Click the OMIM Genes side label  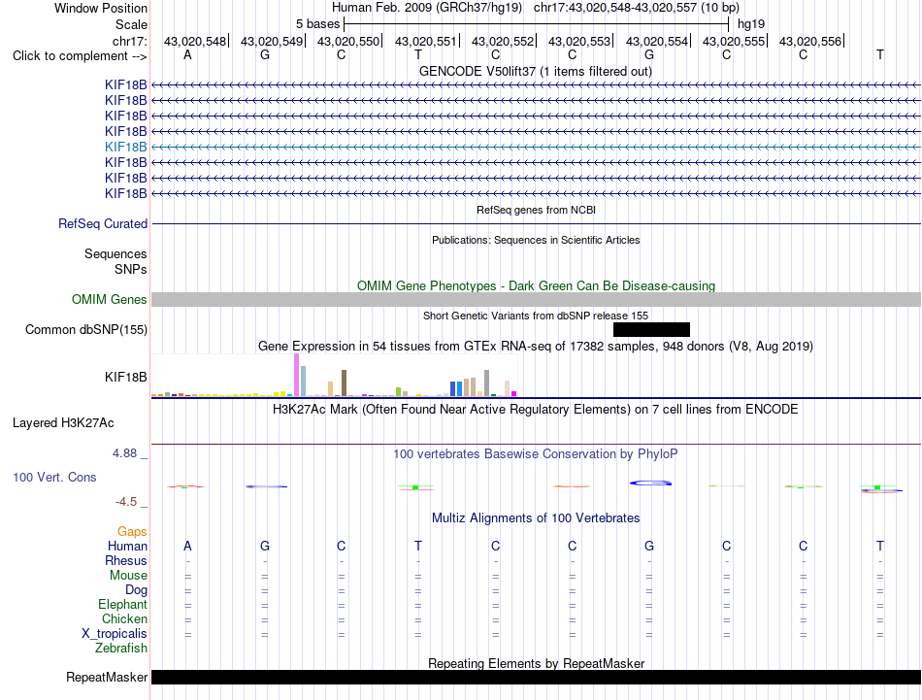coord(109,299)
